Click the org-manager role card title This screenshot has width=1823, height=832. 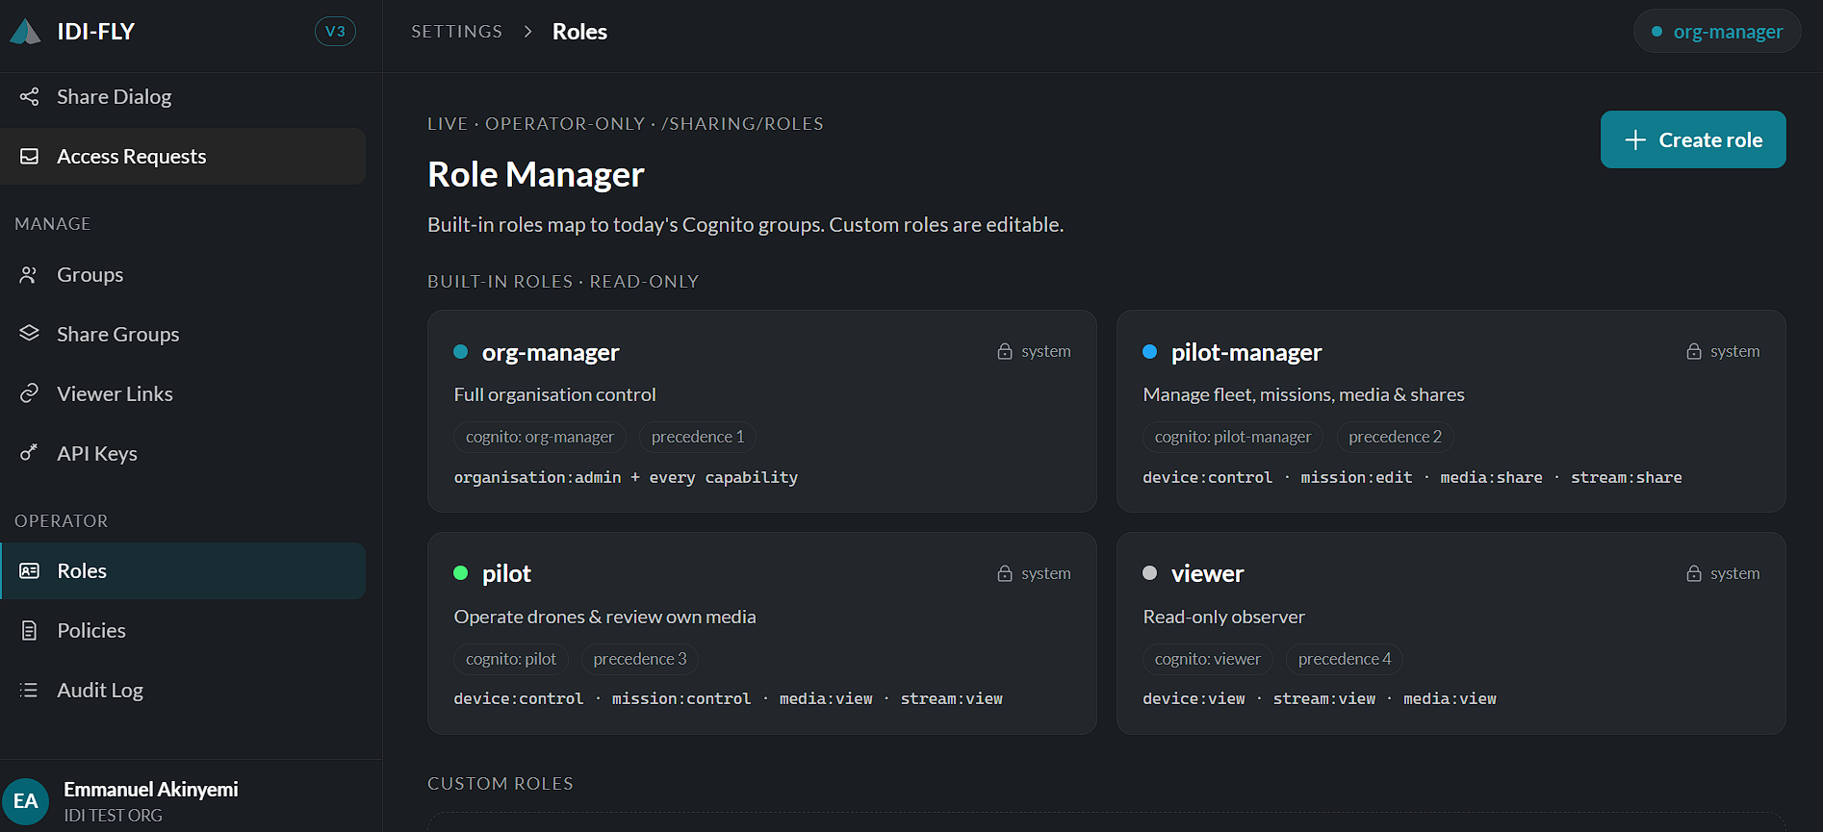point(551,352)
